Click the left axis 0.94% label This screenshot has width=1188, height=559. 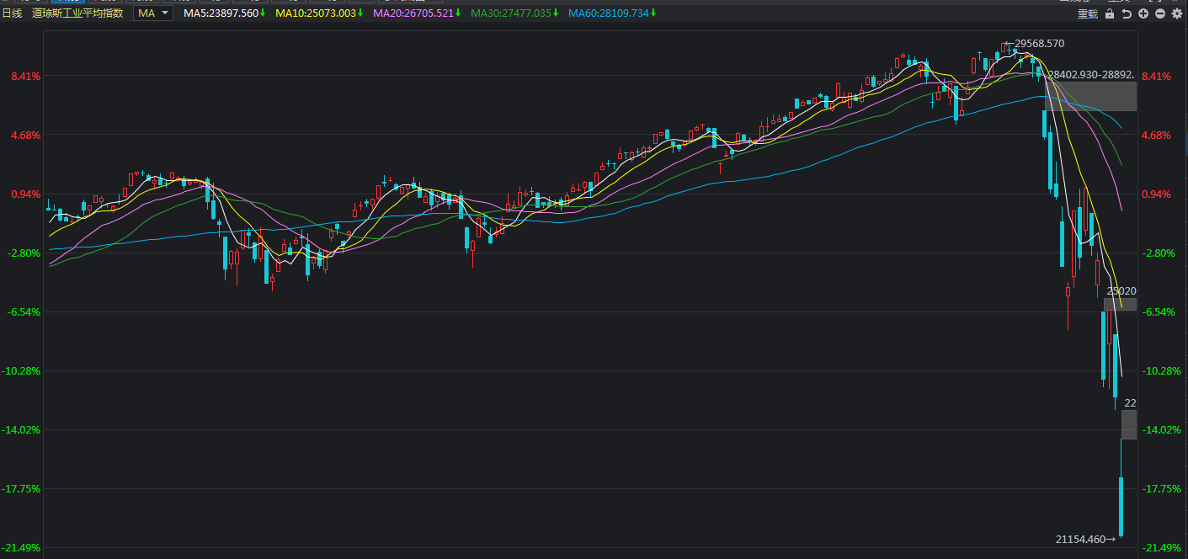pyautogui.click(x=25, y=194)
